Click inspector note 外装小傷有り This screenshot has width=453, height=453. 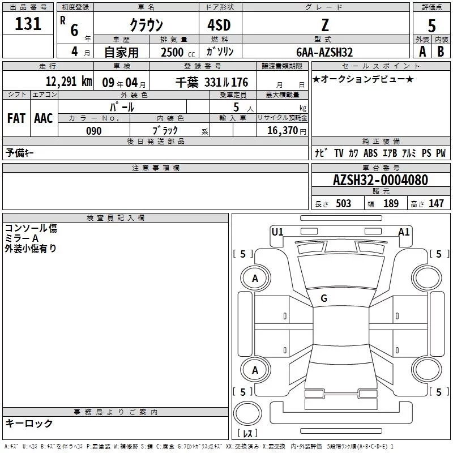31,249
